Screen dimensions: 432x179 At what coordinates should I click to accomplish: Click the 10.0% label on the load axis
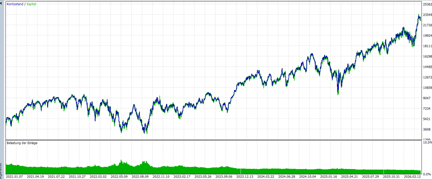click(427, 143)
